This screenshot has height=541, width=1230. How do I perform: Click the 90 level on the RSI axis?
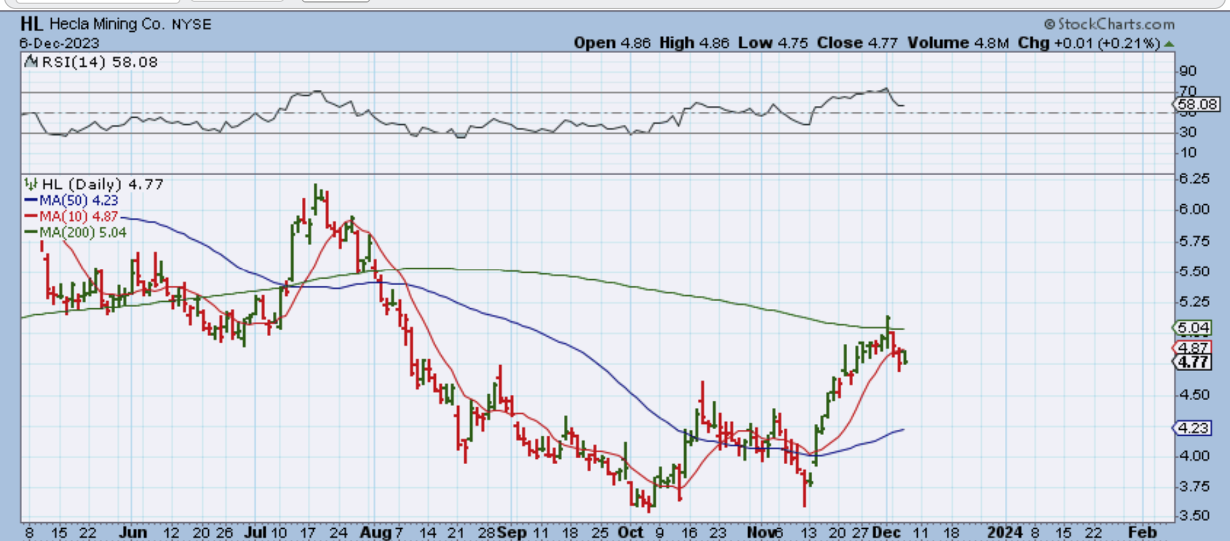coord(1189,71)
